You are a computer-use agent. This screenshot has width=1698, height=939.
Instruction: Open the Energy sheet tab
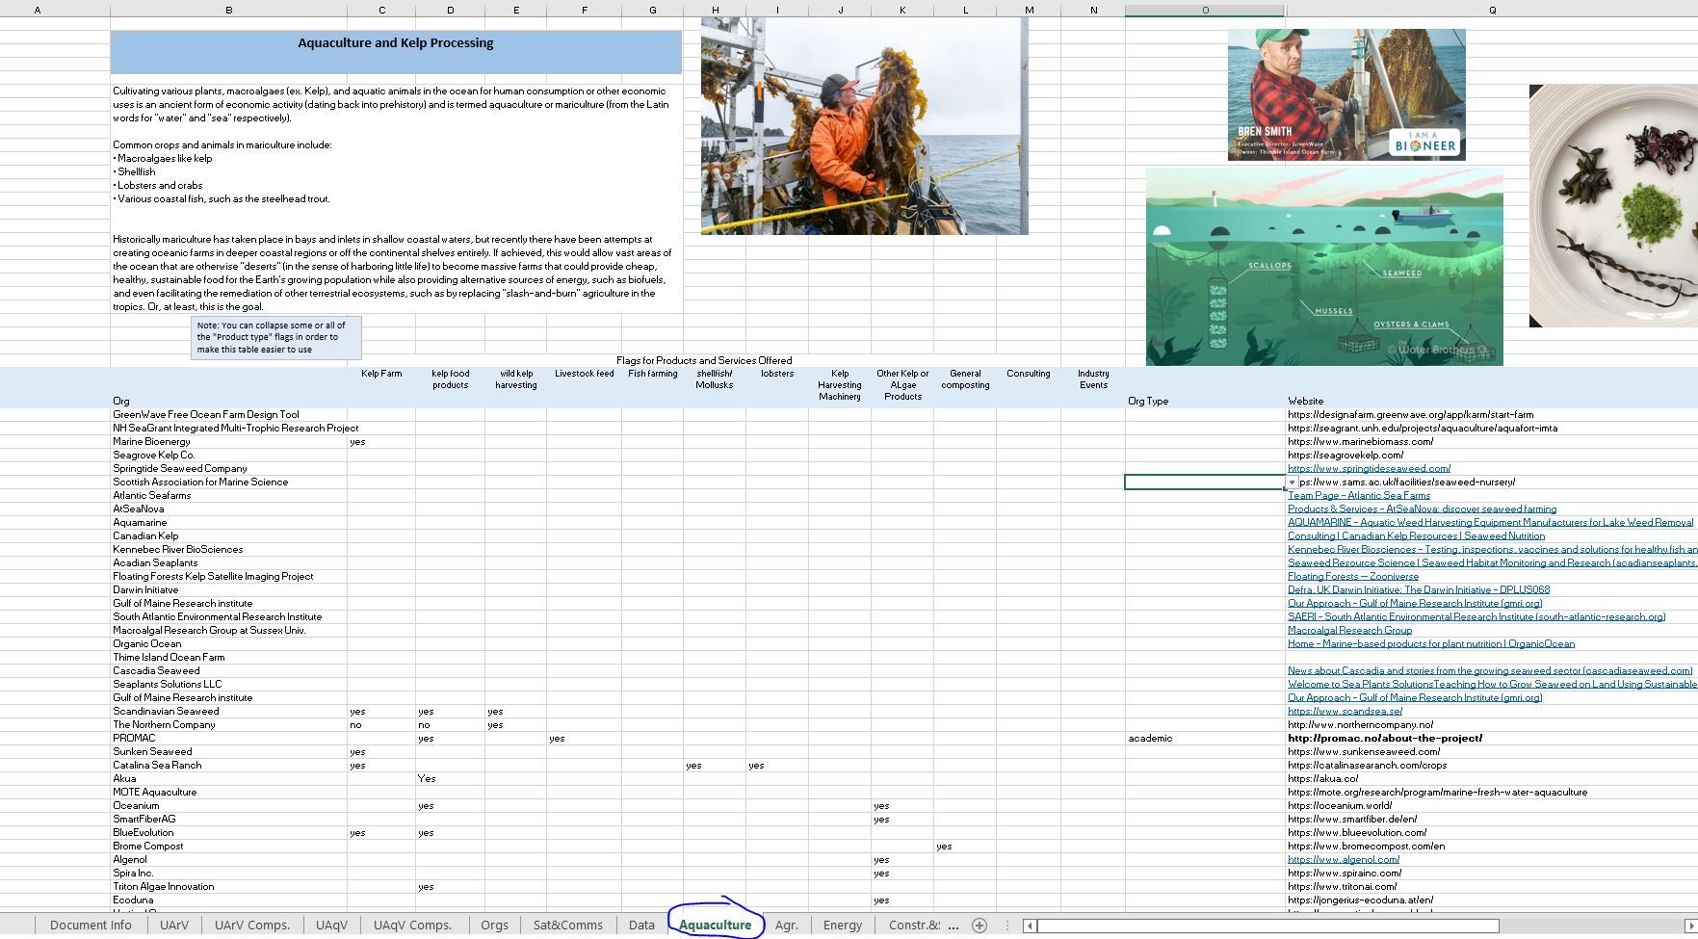click(x=842, y=926)
